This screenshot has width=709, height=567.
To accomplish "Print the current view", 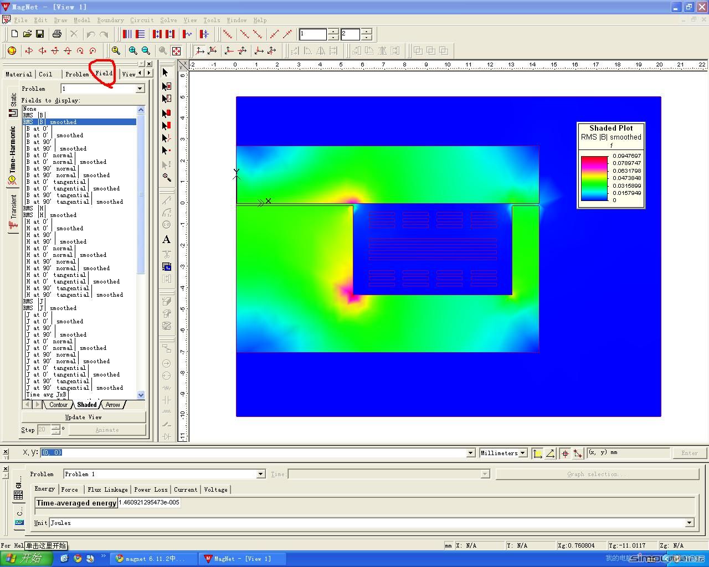I will (56, 34).
